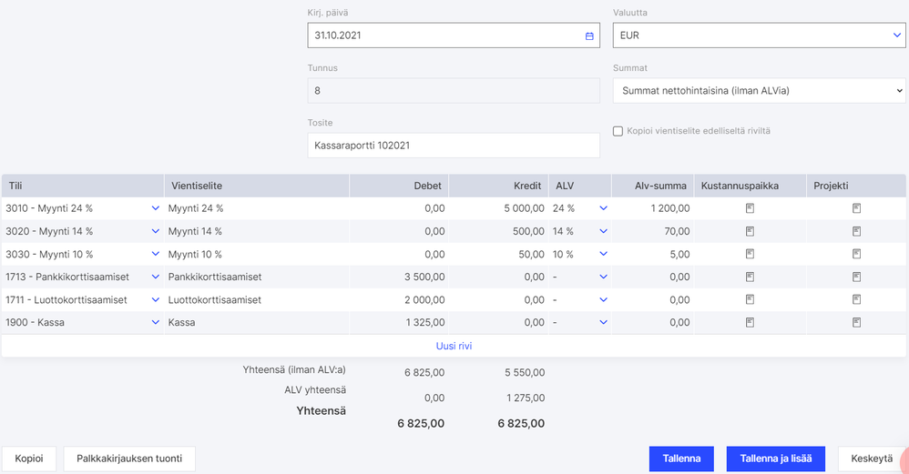This screenshot has width=909, height=474.
Task: Open the calendar picker for Kirj. päivä
Action: [x=589, y=35]
